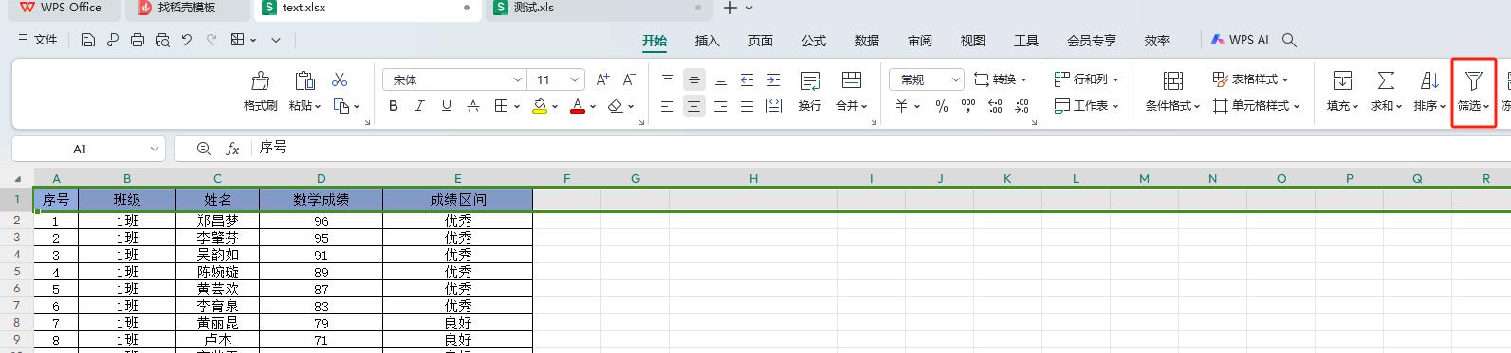Redo the last undone action
The height and width of the screenshot is (353, 1511).
click(x=212, y=40)
